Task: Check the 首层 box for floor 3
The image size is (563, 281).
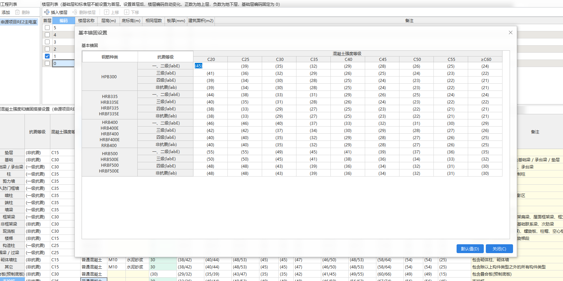Action: pyautogui.click(x=47, y=42)
